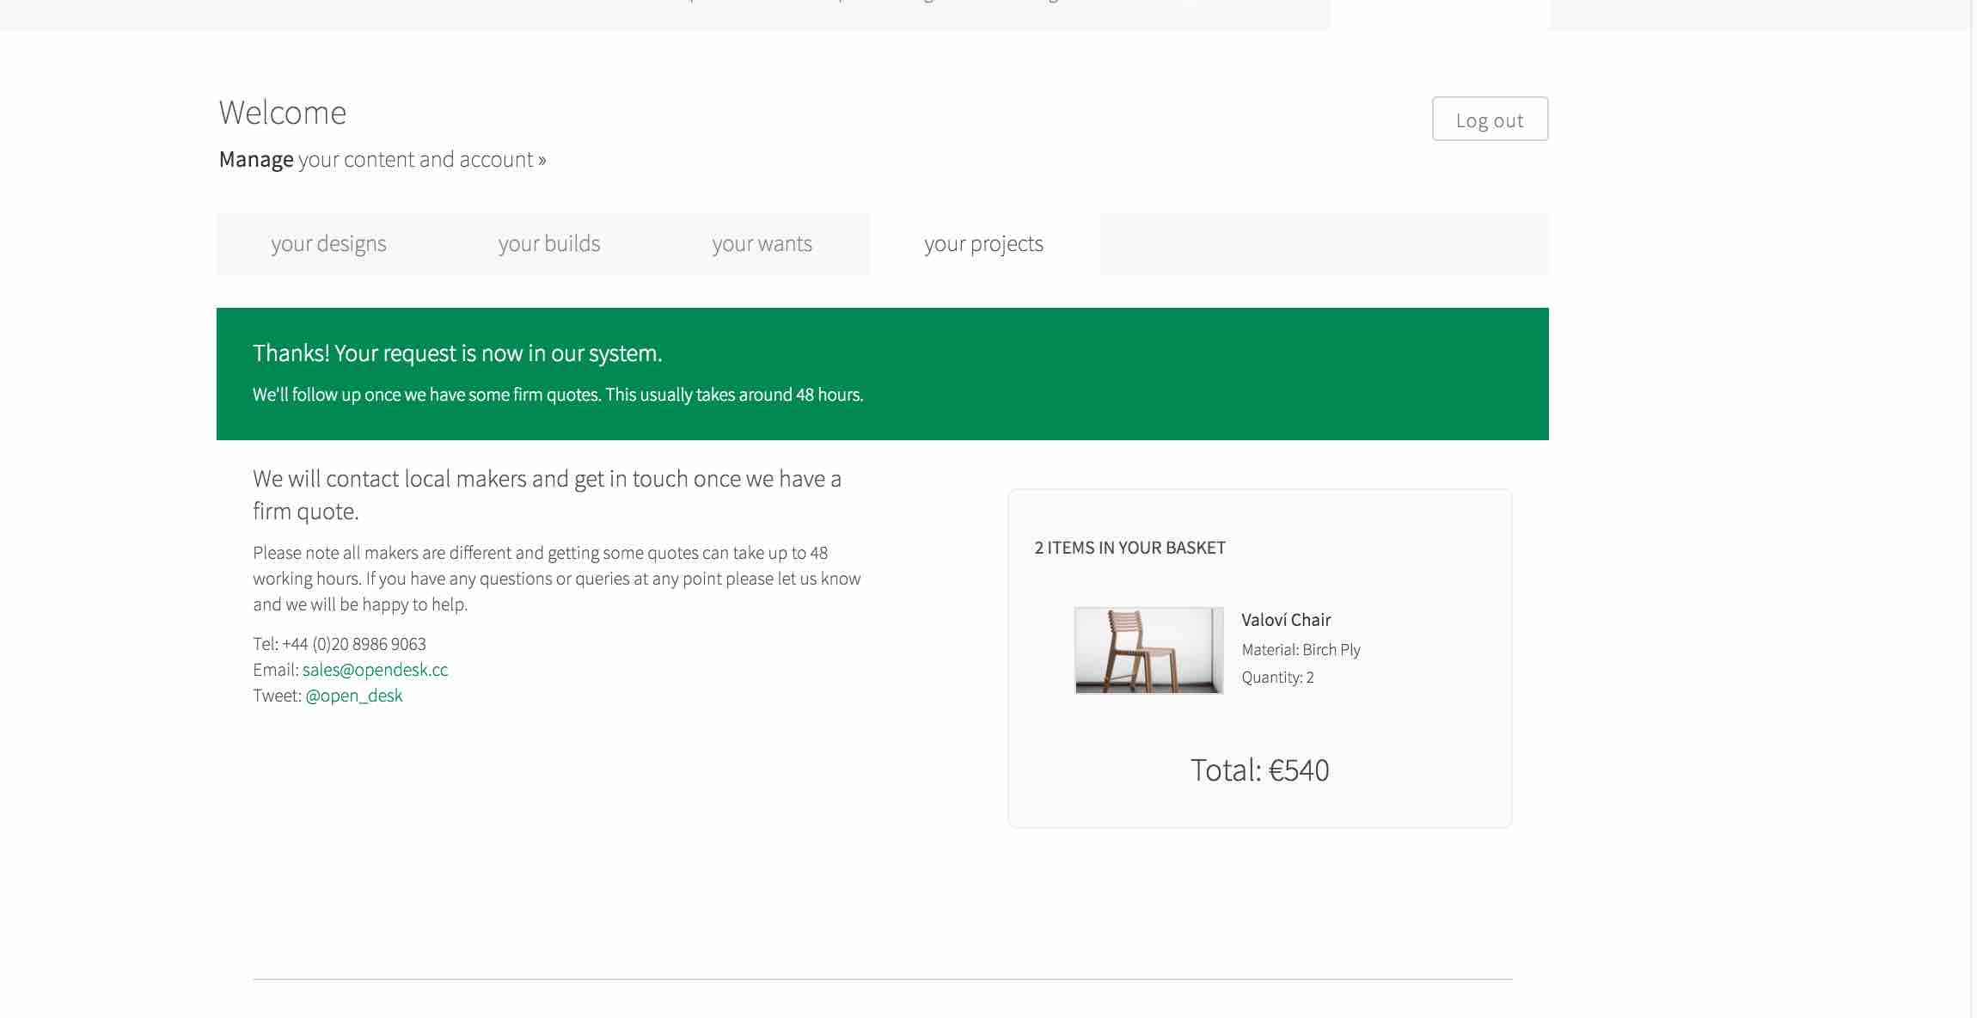The width and height of the screenshot is (1977, 1018).
Task: Select the your projects tab
Action: click(984, 244)
